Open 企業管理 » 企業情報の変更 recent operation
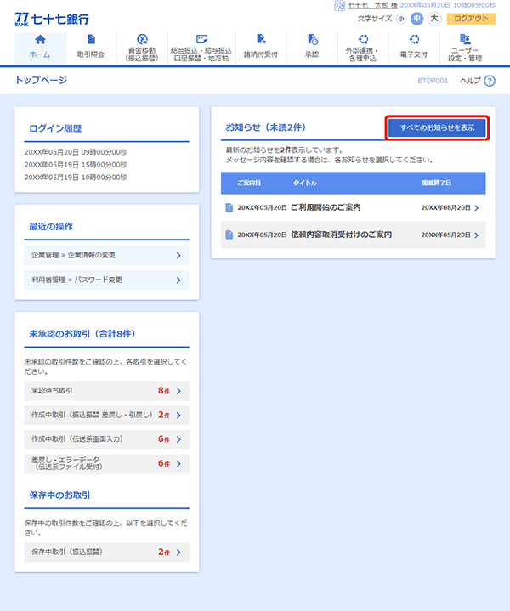 (x=107, y=255)
